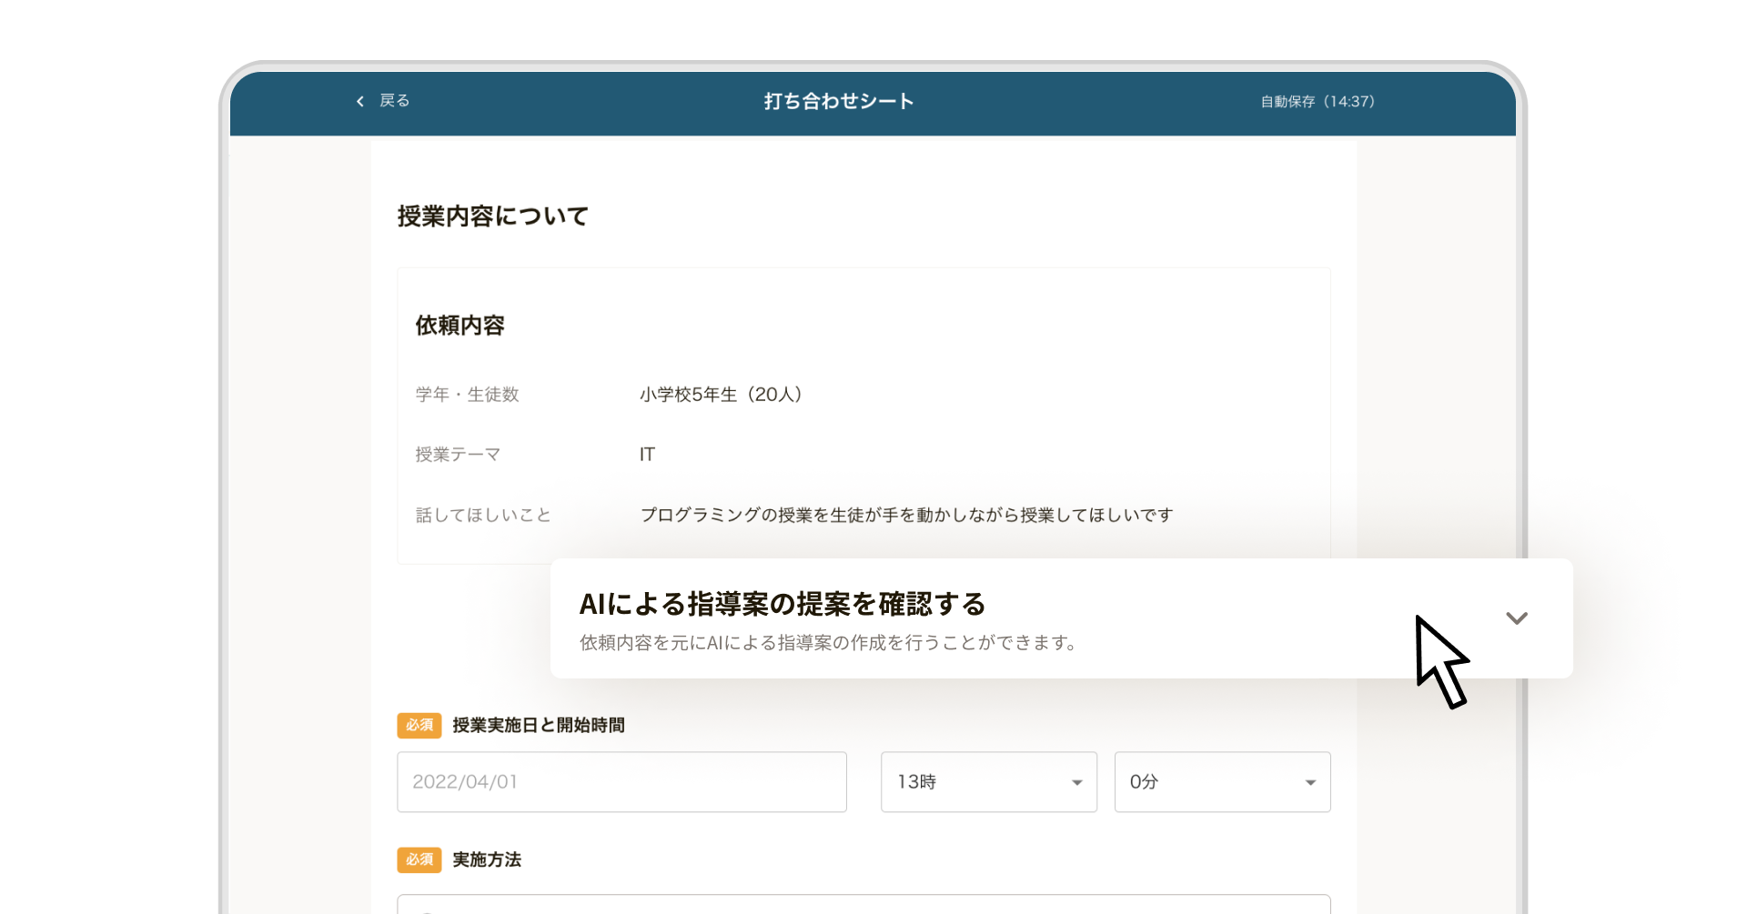Open the 13時 hour dropdown

coord(988,782)
